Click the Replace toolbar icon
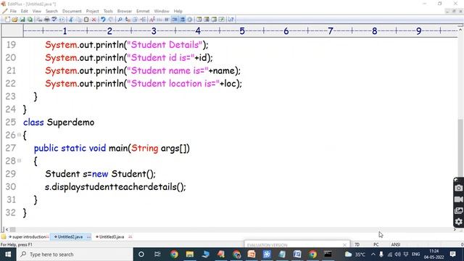 tap(128, 20)
